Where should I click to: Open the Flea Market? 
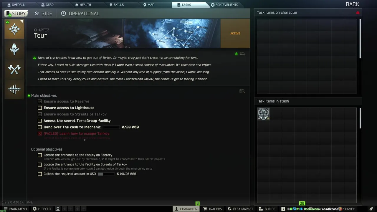point(240,209)
